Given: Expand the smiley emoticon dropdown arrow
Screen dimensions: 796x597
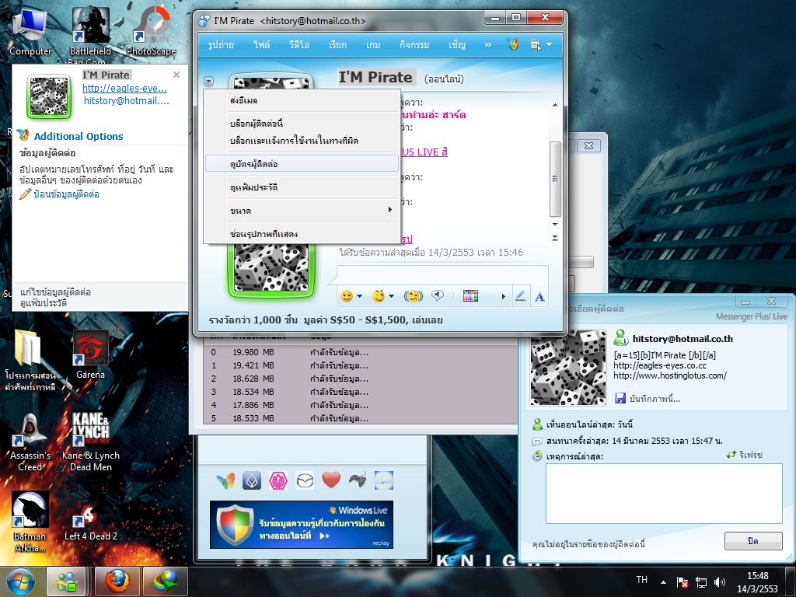Looking at the screenshot, I should pos(359,296).
